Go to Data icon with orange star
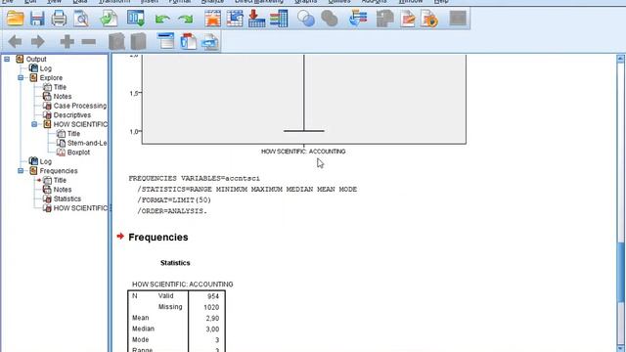Screen dimensions: 626x352 coord(212,19)
